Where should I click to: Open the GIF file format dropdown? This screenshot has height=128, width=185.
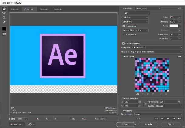[137, 13]
